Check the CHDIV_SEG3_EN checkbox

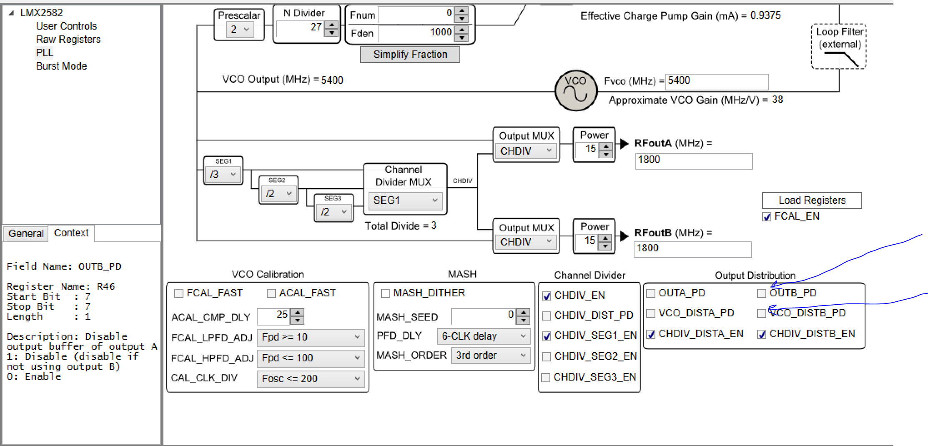click(x=546, y=378)
